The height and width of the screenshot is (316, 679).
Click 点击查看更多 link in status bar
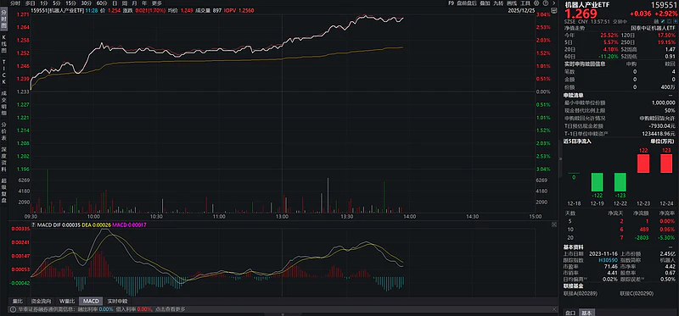point(171,309)
